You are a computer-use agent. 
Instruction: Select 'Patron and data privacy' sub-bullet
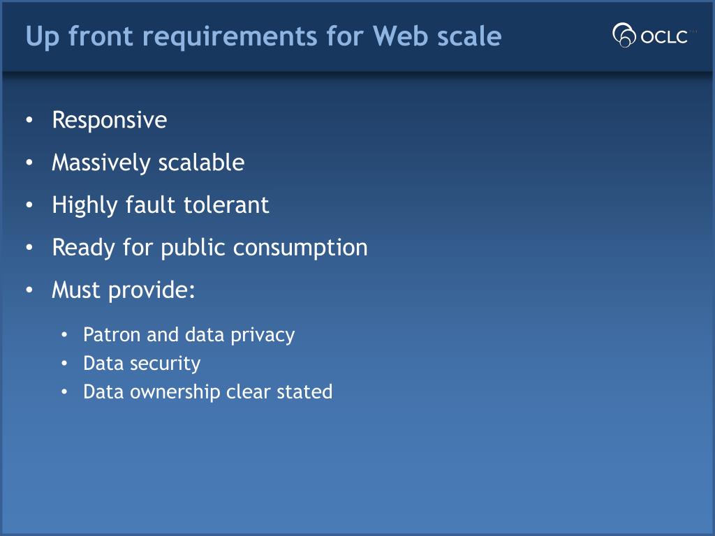(x=189, y=335)
